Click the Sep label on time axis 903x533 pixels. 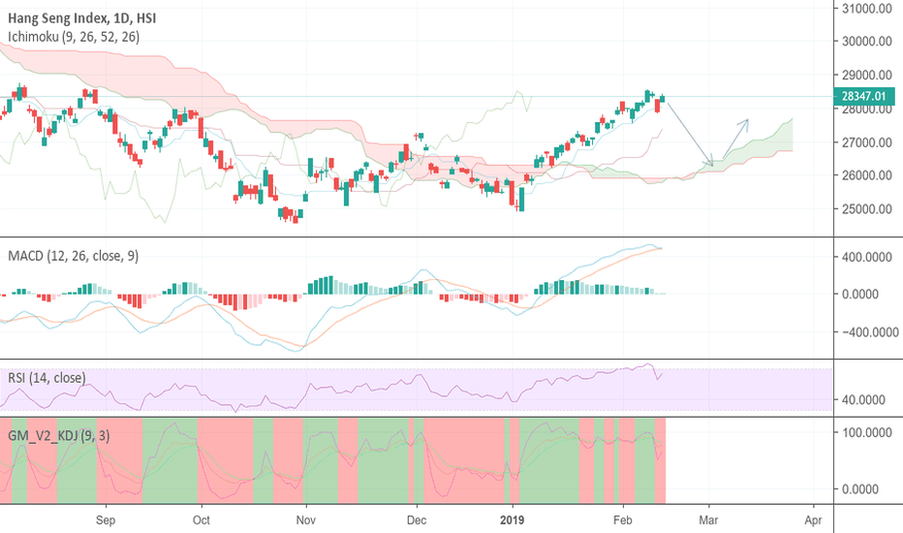point(106,520)
